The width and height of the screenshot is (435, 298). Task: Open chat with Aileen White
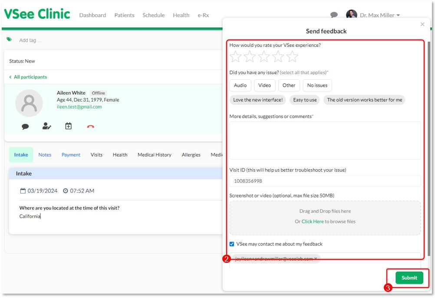tap(25, 127)
